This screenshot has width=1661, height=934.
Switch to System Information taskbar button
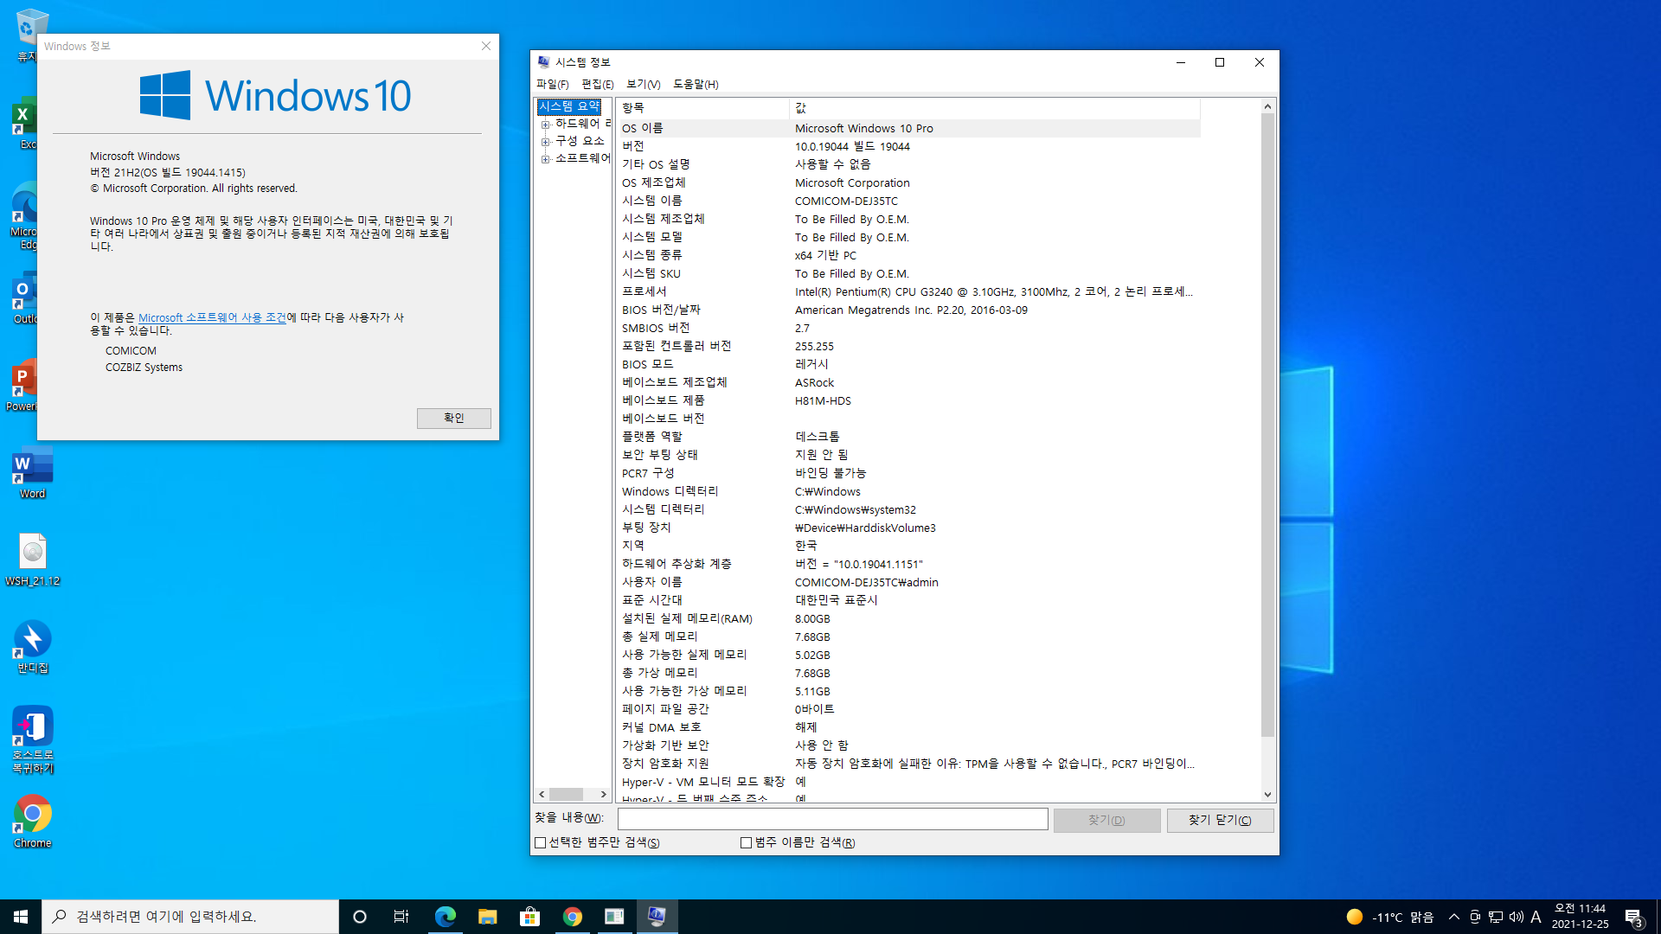657,917
